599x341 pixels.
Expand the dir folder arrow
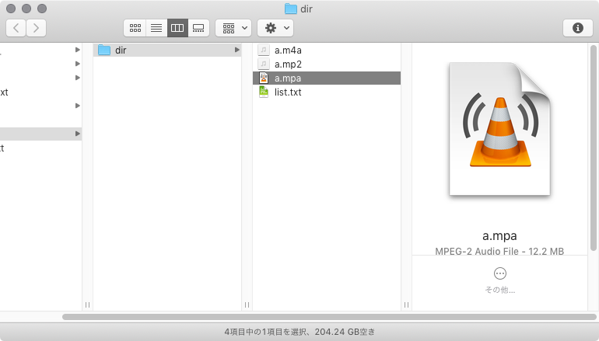[x=236, y=50]
